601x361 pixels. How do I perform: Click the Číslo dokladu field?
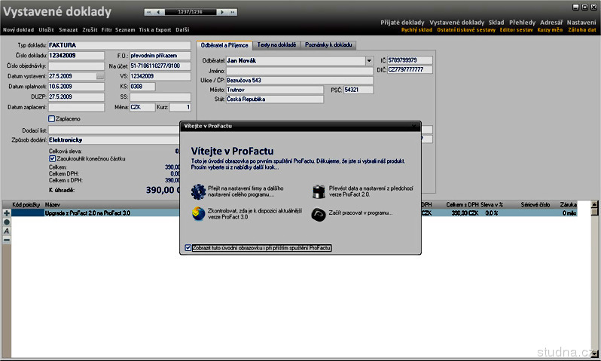[x=76, y=56]
